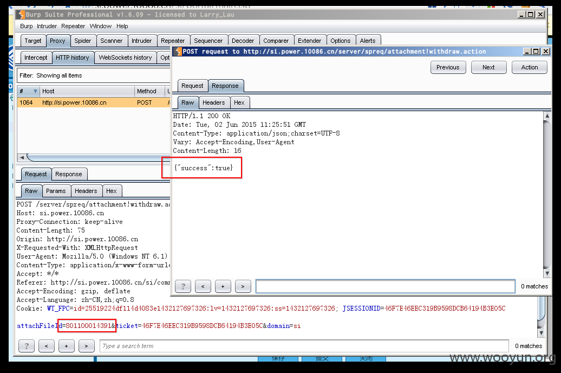The image size is (561, 373).
Task: Switch to the Sequencer tab
Action: coord(208,41)
